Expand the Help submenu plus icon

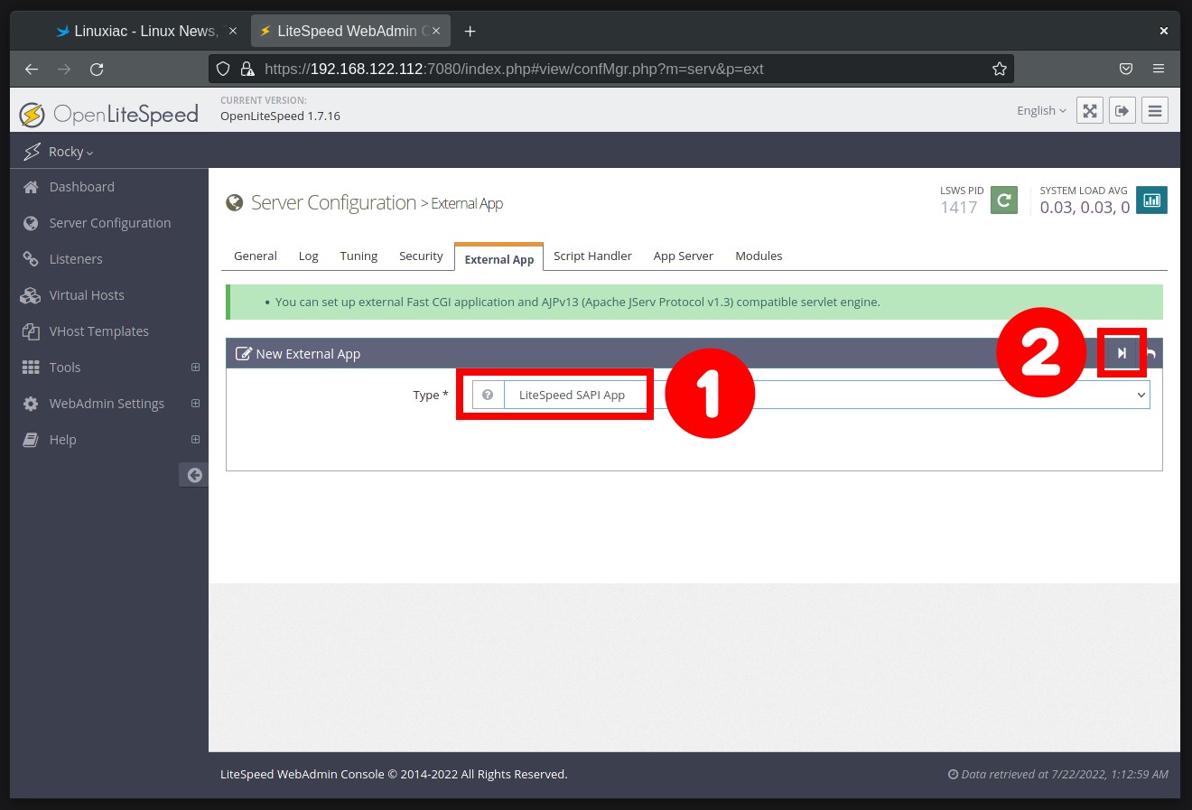click(x=195, y=440)
